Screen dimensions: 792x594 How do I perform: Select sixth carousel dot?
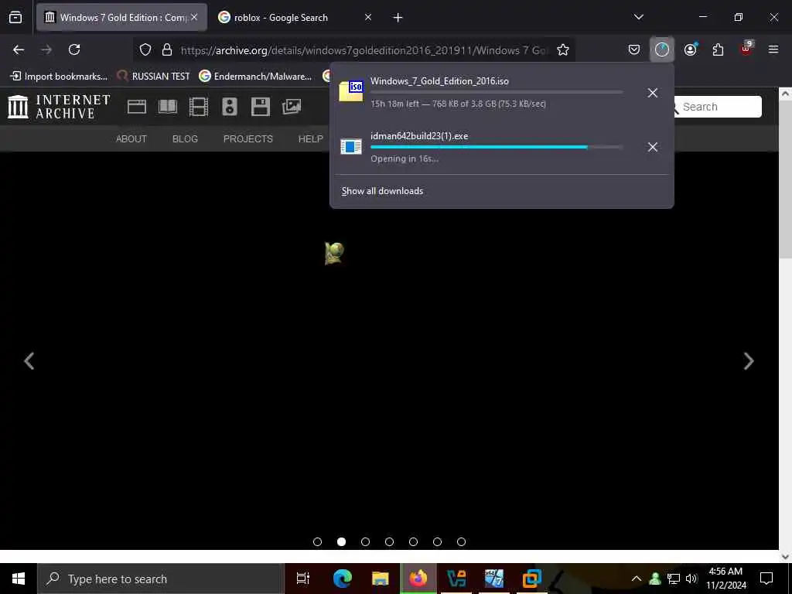pyautogui.click(x=438, y=542)
